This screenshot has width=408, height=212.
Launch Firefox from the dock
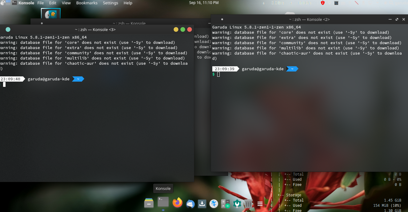pyautogui.click(x=177, y=203)
